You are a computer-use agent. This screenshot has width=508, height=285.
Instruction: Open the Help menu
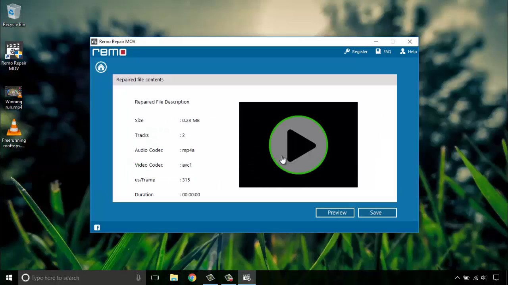pos(408,51)
